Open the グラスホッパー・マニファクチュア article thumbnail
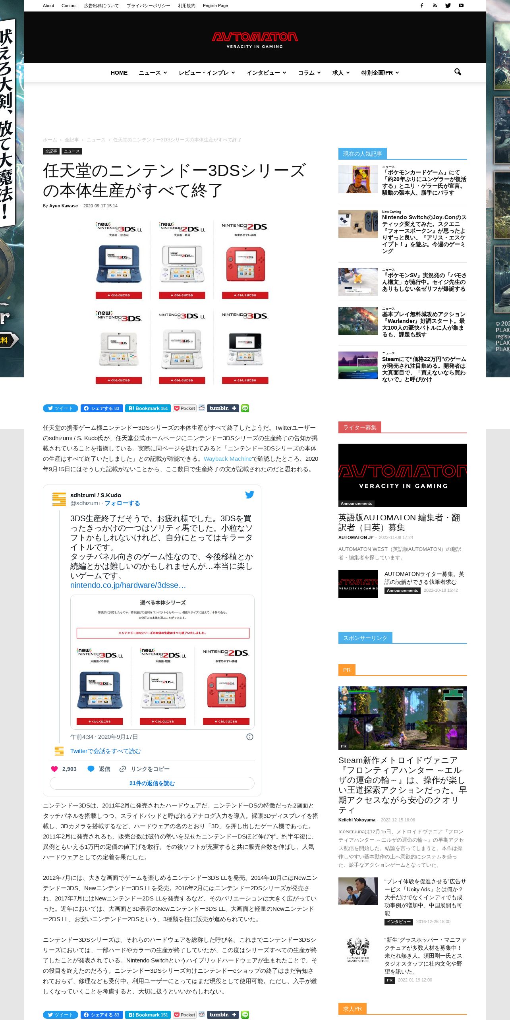Screen dimensions: 510x1020 (358, 950)
